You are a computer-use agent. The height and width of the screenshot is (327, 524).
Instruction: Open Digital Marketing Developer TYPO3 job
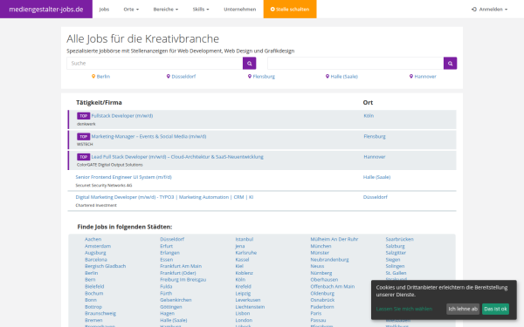[164, 197]
